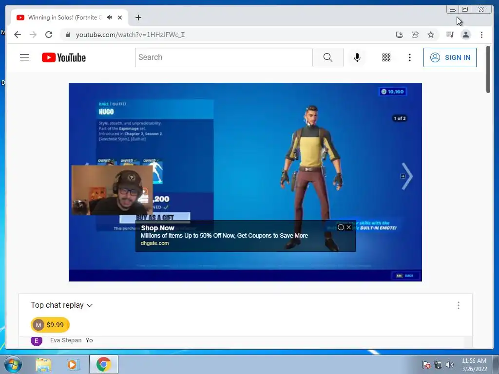The width and height of the screenshot is (499, 374).
Task: Search with your voice microphone
Action: click(x=357, y=57)
